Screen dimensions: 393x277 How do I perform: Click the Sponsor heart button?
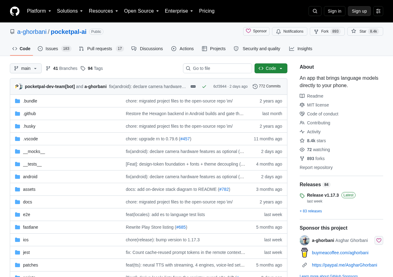point(256,31)
